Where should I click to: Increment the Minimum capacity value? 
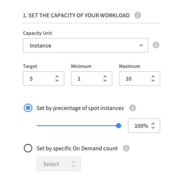pyautogui.click(x=105, y=76)
